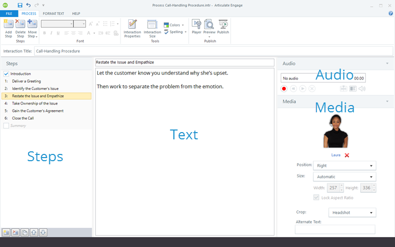Open the Crop dropdown showing Headshot
This screenshot has height=247, width=395.
(352, 213)
